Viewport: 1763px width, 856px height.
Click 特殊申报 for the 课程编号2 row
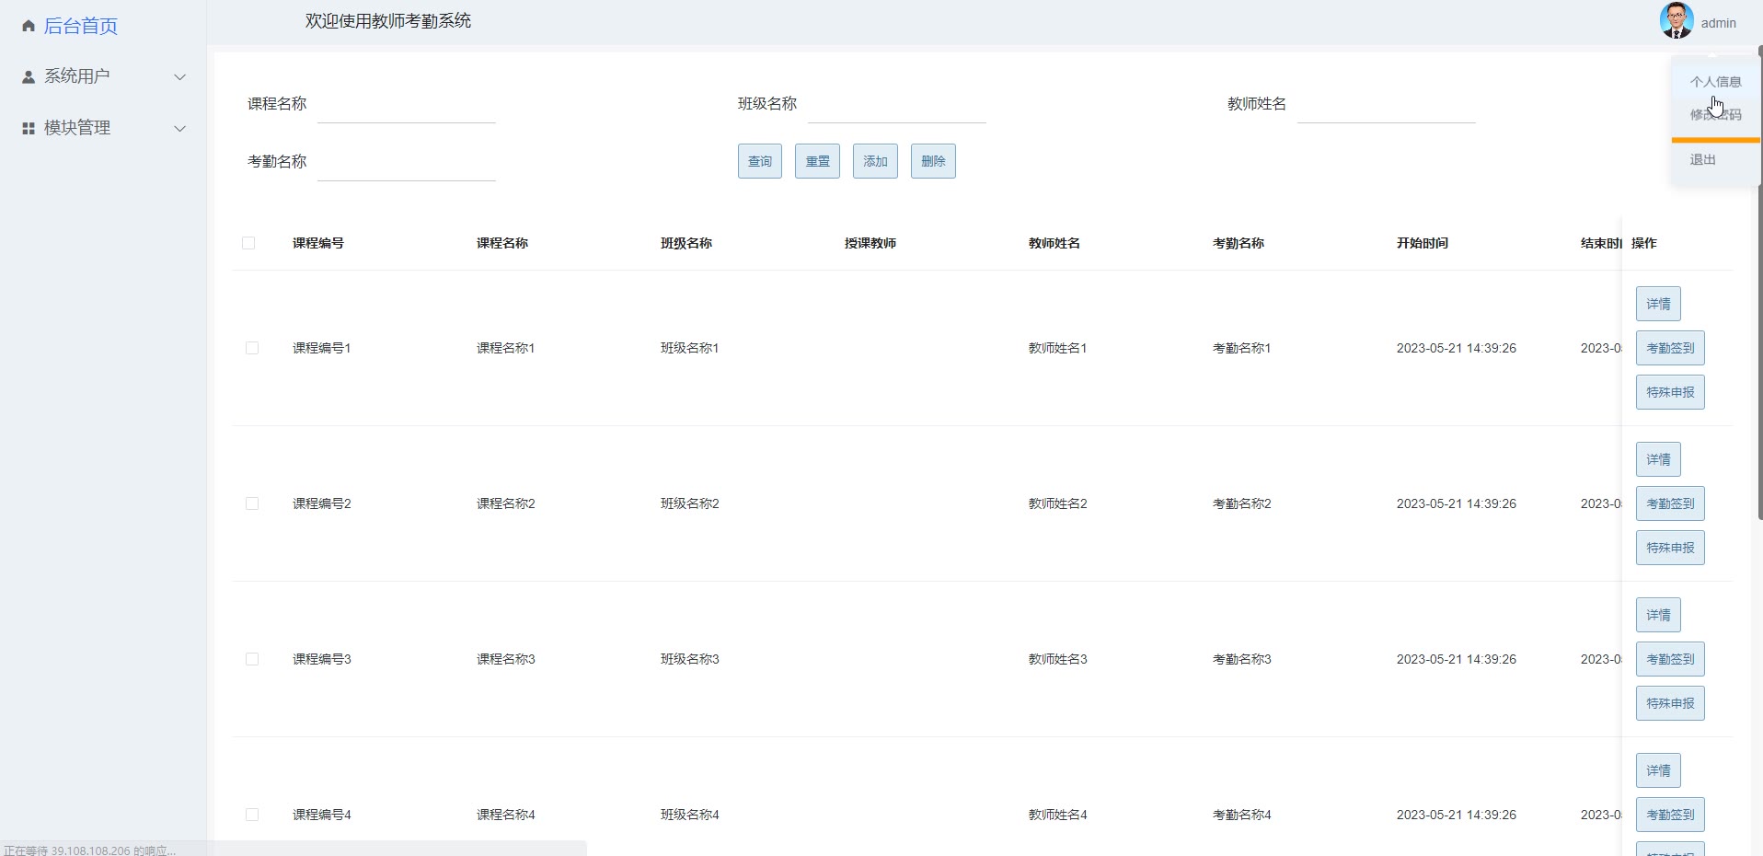point(1671,548)
